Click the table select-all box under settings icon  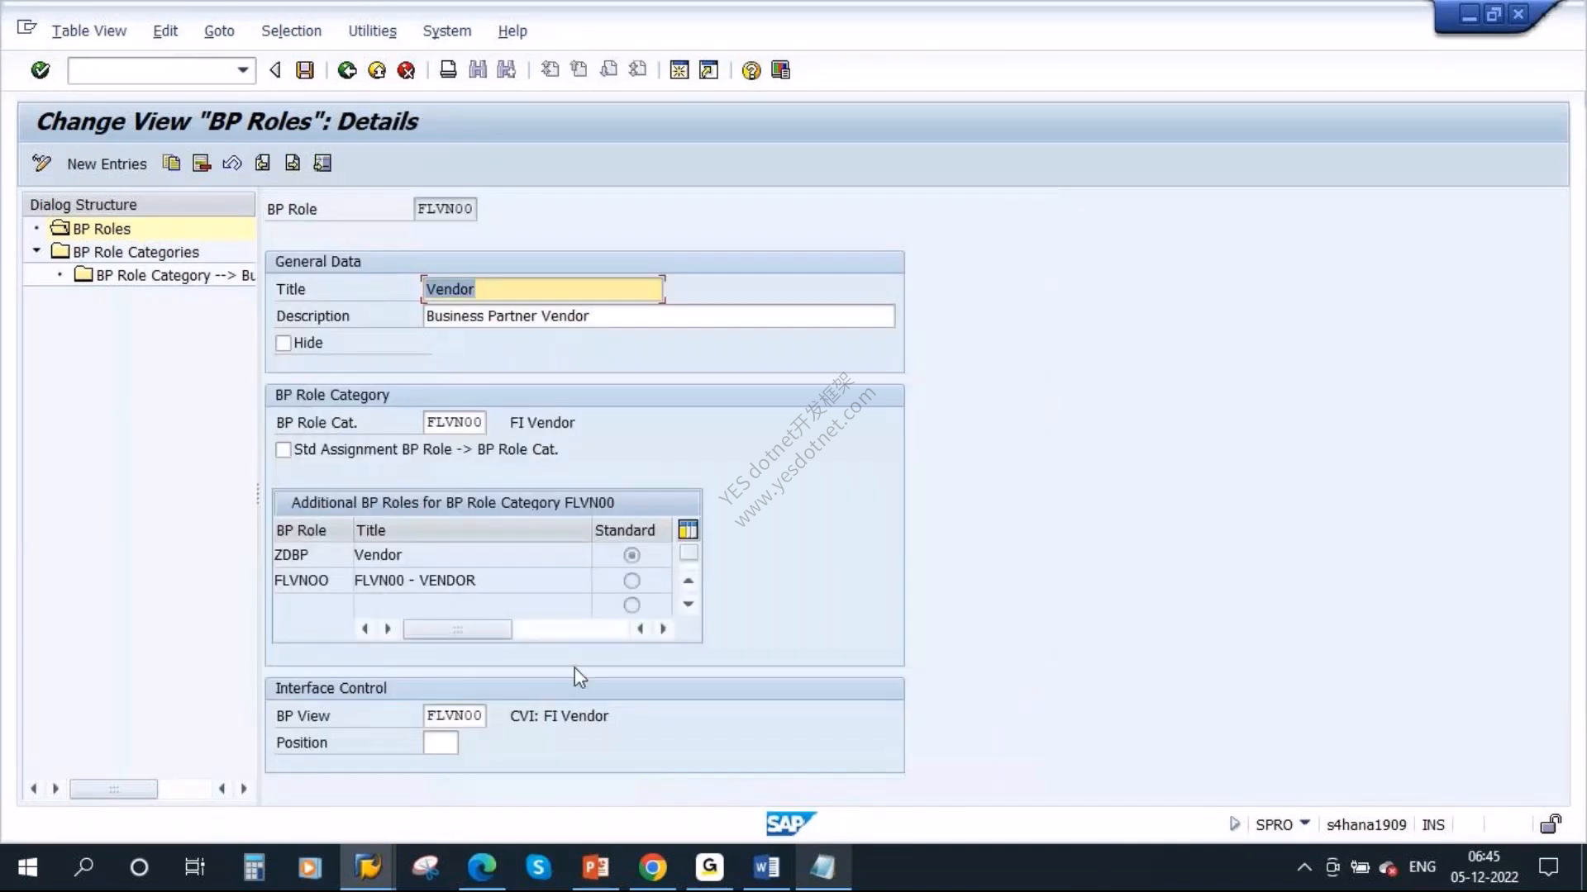coord(689,553)
